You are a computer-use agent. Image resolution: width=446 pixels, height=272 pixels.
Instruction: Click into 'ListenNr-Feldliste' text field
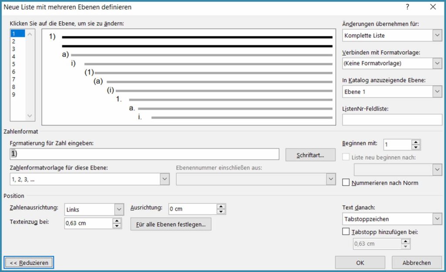(392, 120)
